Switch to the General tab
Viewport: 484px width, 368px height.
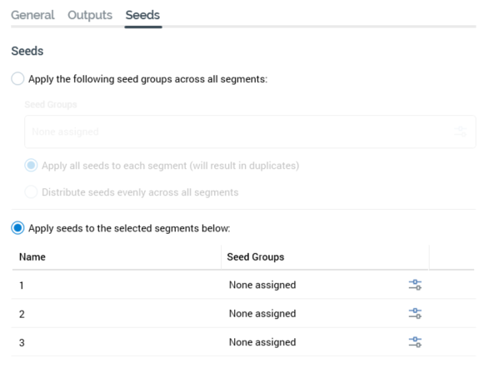[x=32, y=15]
